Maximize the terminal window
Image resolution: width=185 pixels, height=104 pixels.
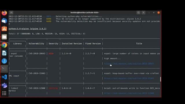[x=154, y=13]
